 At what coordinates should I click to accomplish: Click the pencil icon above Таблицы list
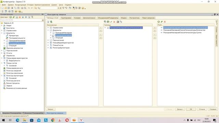111,22
